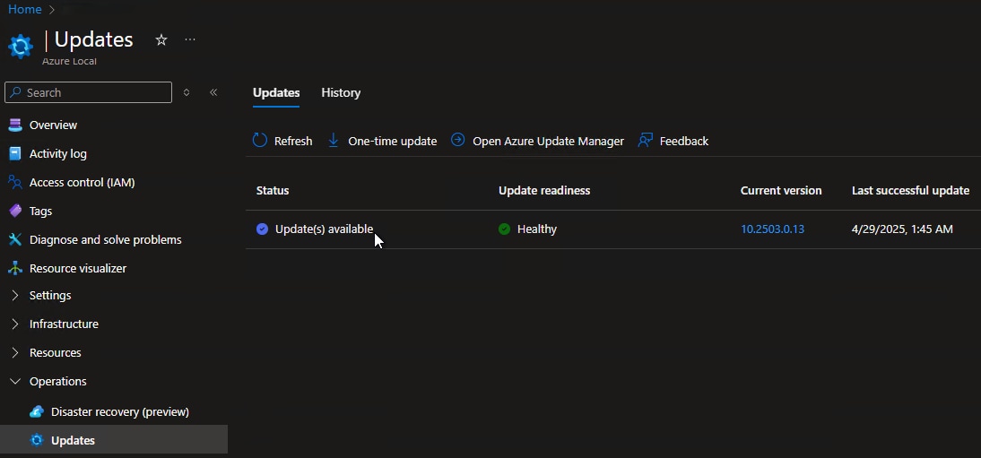Screen dimensions: 981x458
Task: Open Diagnose and solve problems
Action: pos(105,239)
